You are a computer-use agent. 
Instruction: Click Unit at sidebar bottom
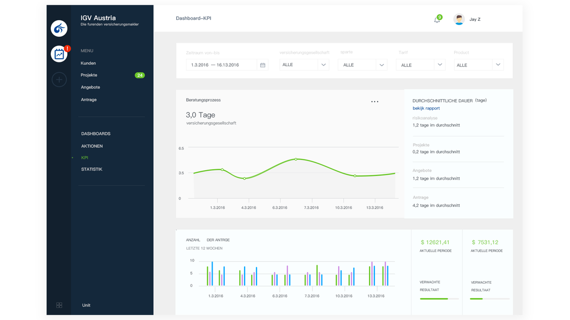coord(86,306)
